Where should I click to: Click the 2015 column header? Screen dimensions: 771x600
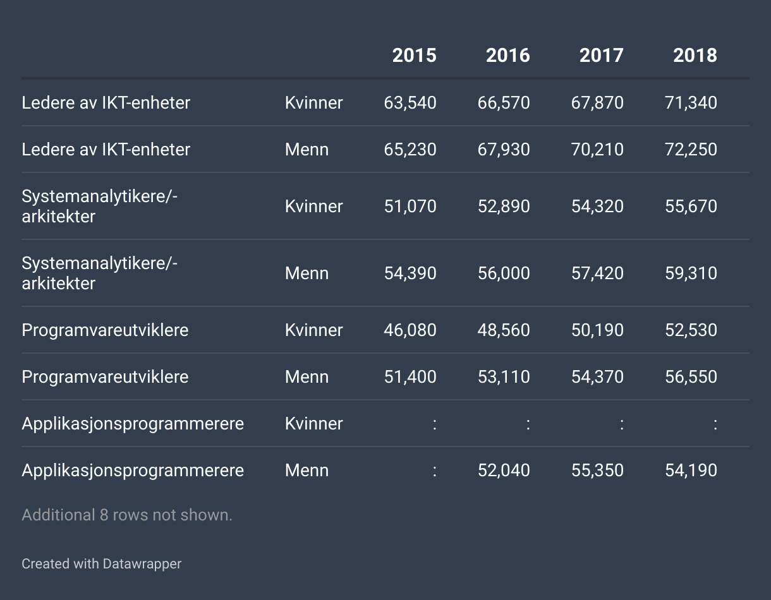tap(414, 56)
